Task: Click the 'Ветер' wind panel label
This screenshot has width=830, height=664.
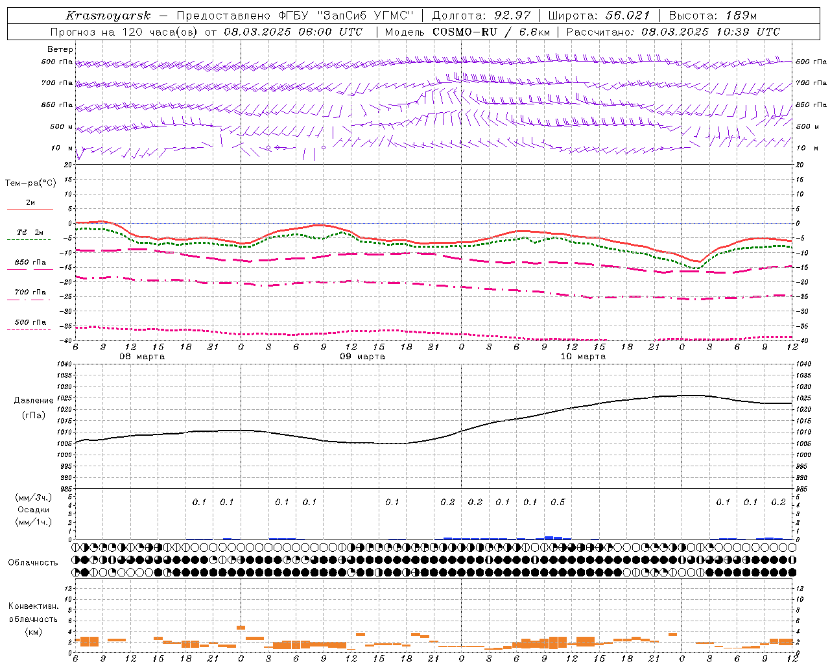Action: [60, 49]
